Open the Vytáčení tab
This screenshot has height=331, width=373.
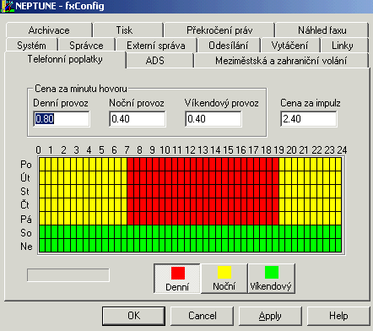289,46
